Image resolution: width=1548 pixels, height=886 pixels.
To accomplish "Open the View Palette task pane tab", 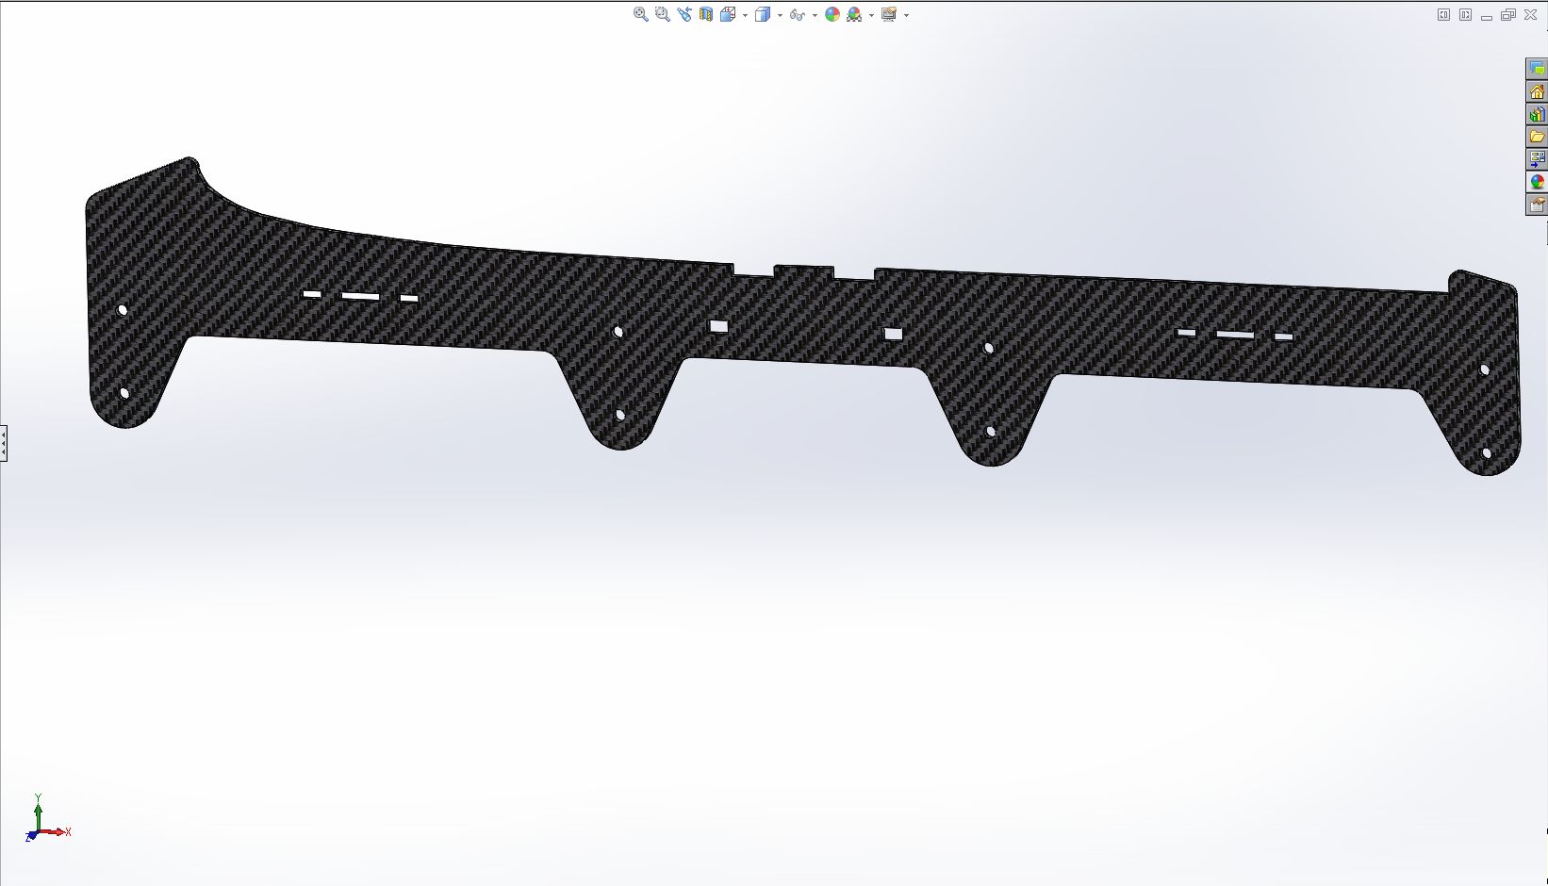I will [1537, 159].
